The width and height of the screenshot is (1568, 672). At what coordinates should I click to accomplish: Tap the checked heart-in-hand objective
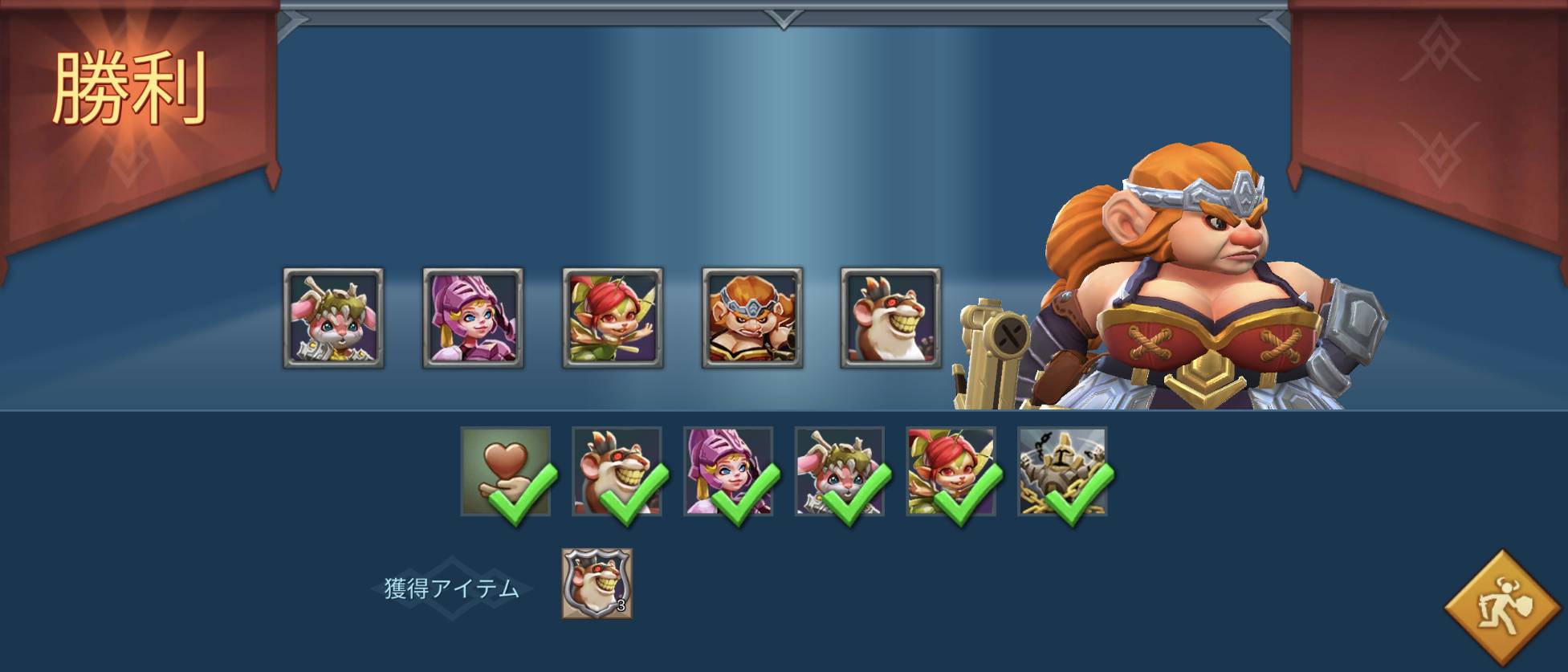pyautogui.click(x=506, y=471)
